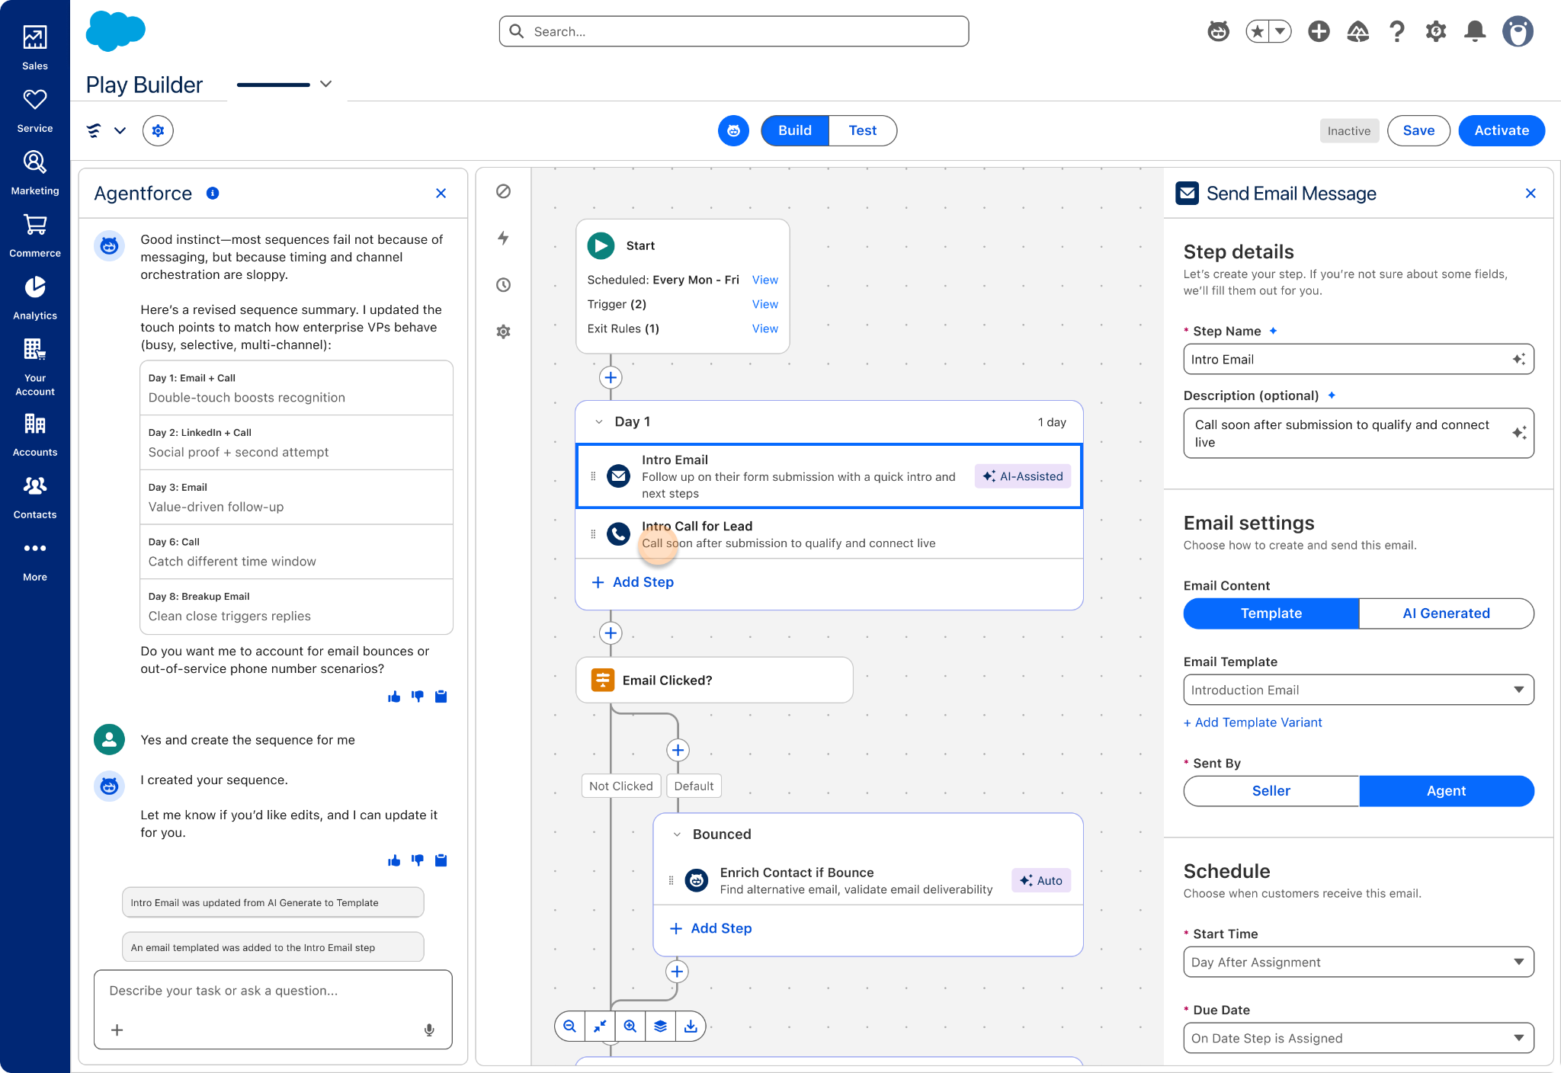
Task: Add a step under Bounced
Action: [x=710, y=928]
